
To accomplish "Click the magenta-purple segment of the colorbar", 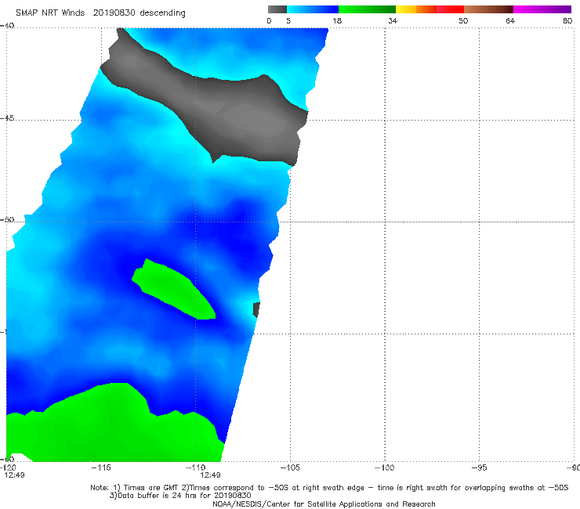I will coord(542,9).
